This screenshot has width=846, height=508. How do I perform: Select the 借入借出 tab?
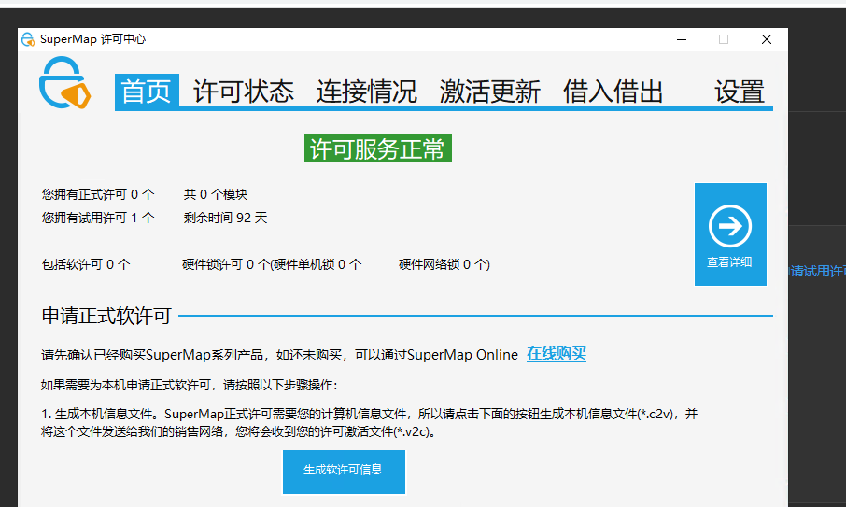pos(613,92)
